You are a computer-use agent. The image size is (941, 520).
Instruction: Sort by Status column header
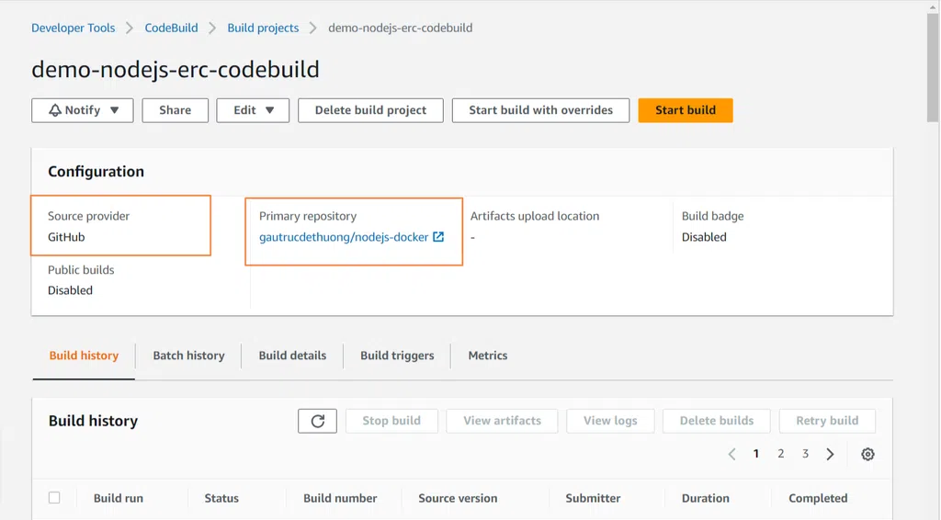click(x=221, y=498)
